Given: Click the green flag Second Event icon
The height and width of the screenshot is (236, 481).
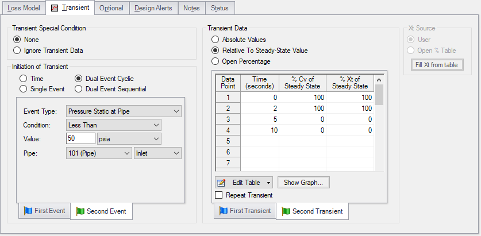Looking at the screenshot, I should (x=80, y=211).
